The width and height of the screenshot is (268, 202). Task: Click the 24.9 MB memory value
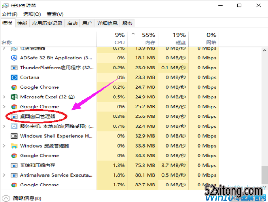145,97
